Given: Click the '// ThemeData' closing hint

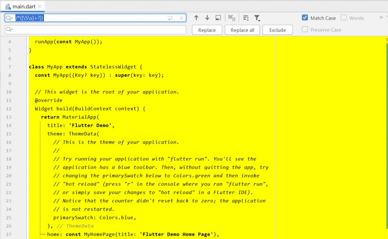Looking at the screenshot, I should click(75, 226).
